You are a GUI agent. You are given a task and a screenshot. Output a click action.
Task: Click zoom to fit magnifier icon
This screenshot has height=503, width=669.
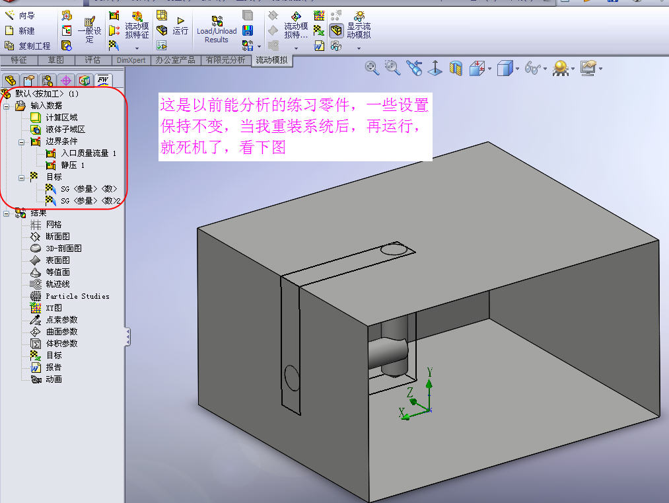click(372, 68)
